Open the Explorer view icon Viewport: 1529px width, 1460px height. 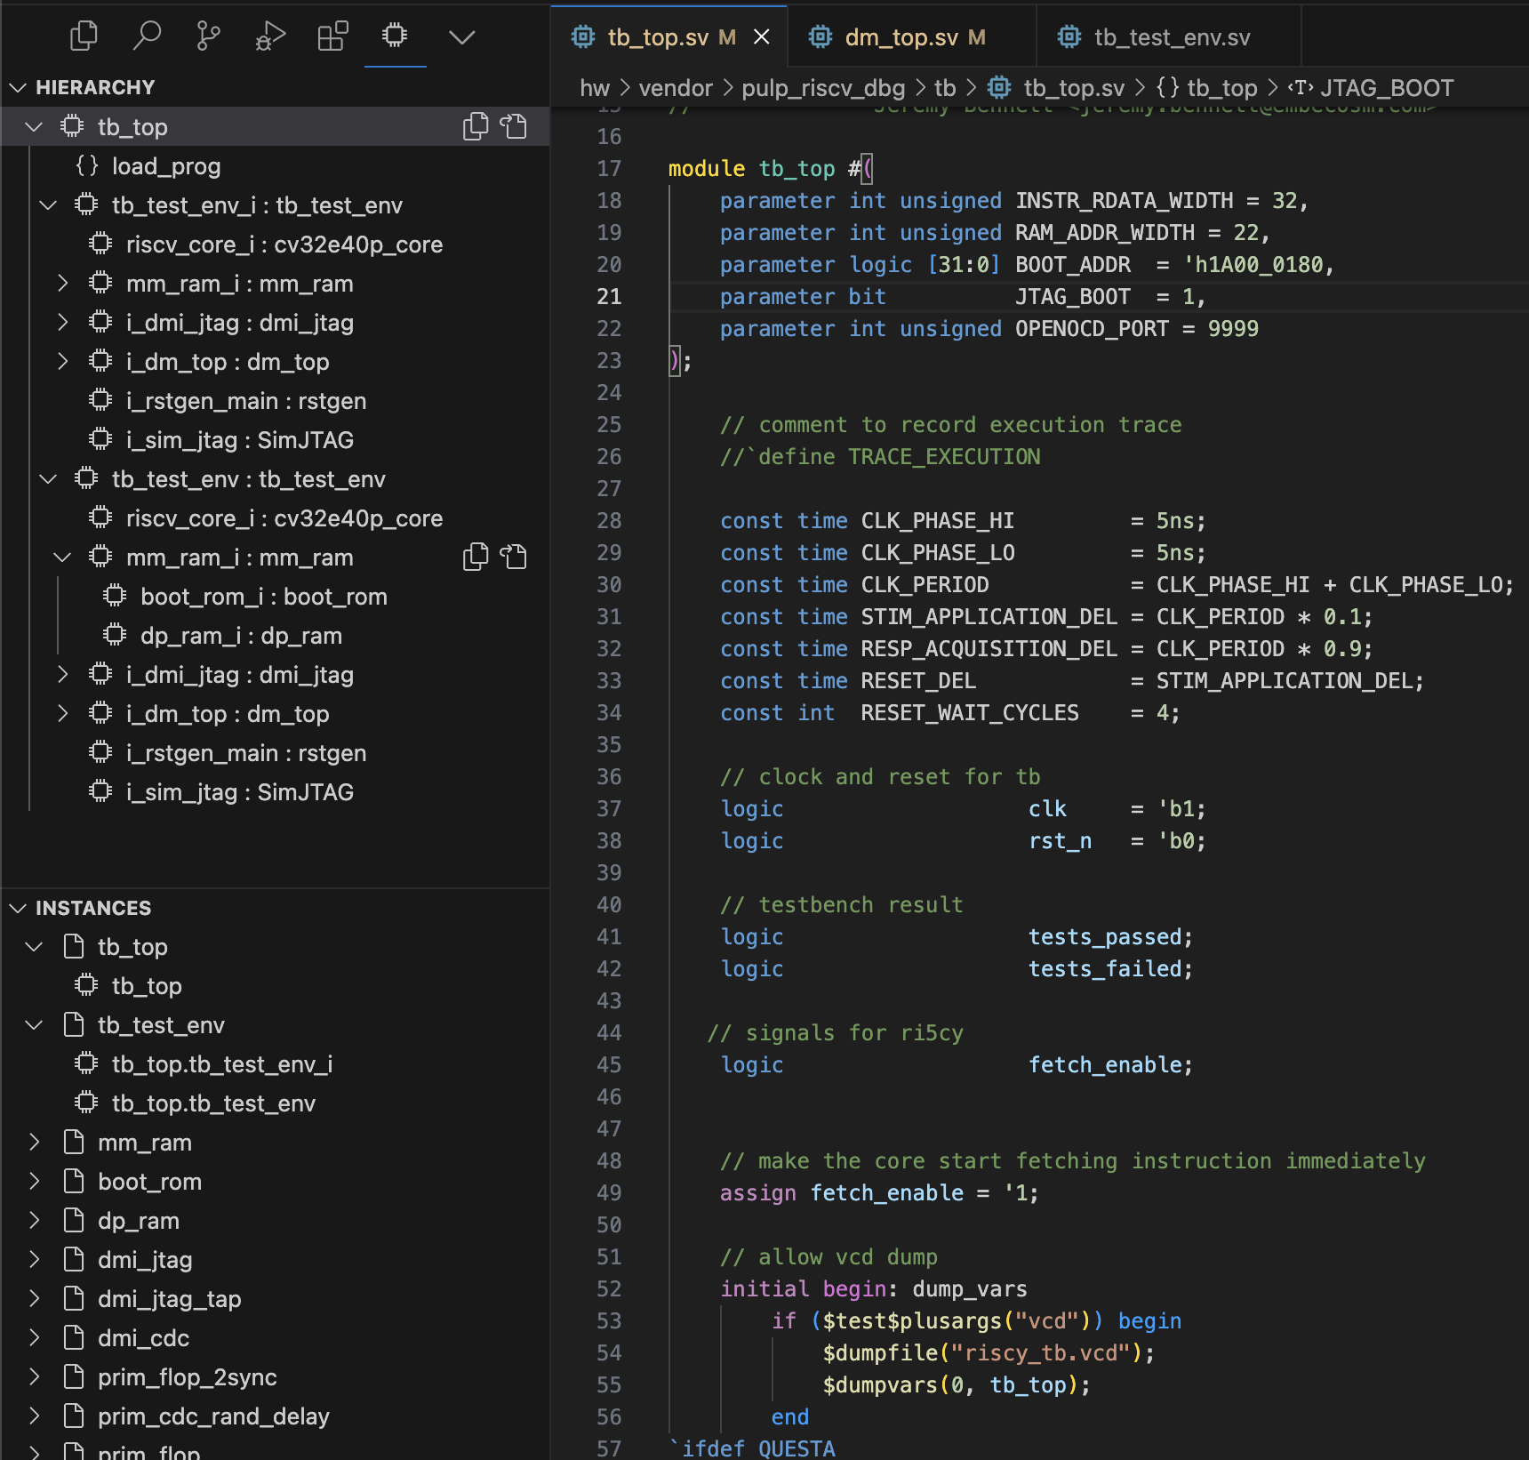pos(84,36)
